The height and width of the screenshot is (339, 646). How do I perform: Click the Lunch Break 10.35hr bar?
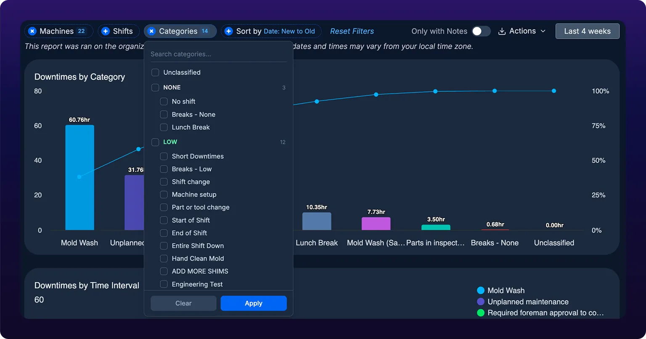[x=317, y=221]
